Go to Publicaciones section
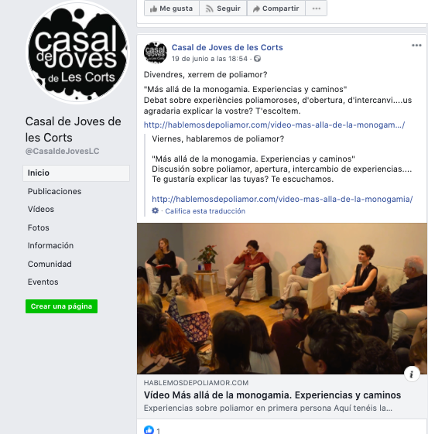This screenshot has width=428, height=434. click(x=54, y=191)
